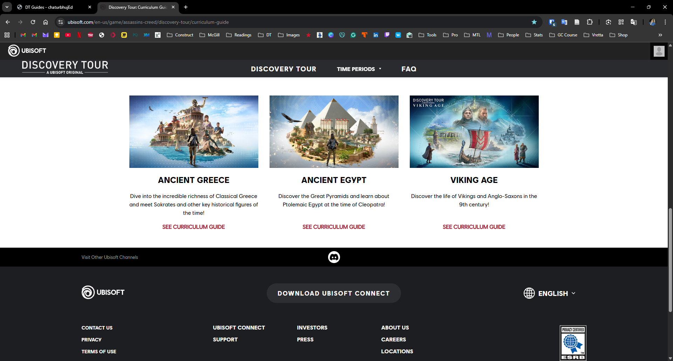
Task: Expand the Time Periods menu
Action: point(359,69)
